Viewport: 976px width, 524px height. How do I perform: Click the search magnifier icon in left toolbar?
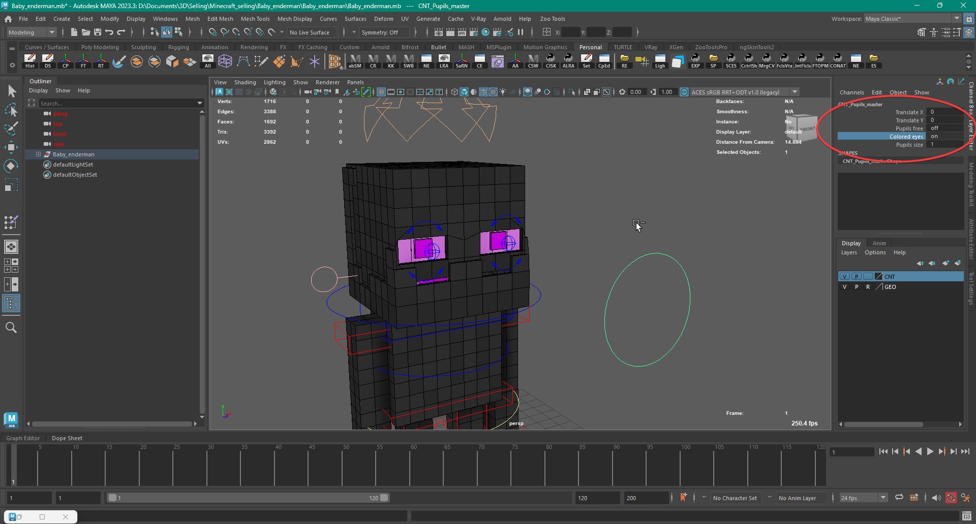pyautogui.click(x=11, y=327)
